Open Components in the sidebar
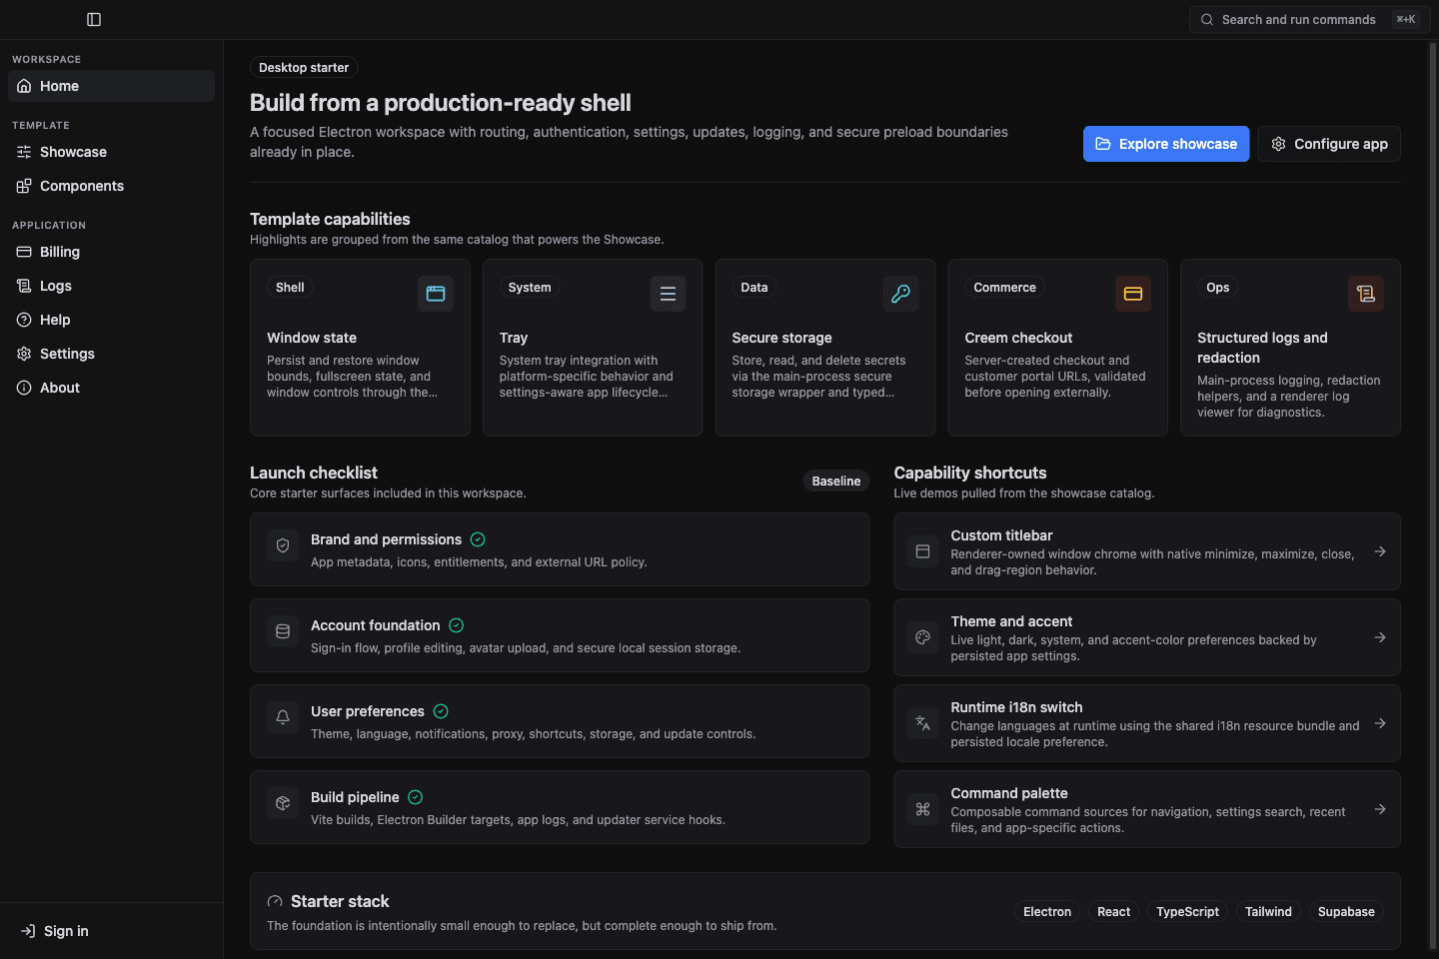 tap(111, 186)
